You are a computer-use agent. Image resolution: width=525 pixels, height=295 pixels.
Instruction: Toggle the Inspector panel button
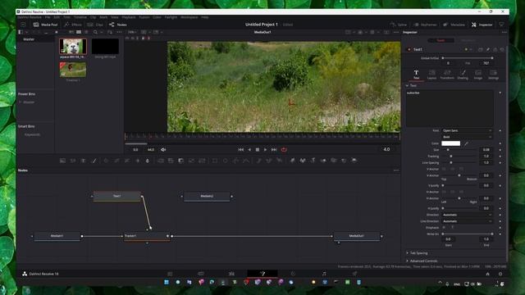[482, 25]
